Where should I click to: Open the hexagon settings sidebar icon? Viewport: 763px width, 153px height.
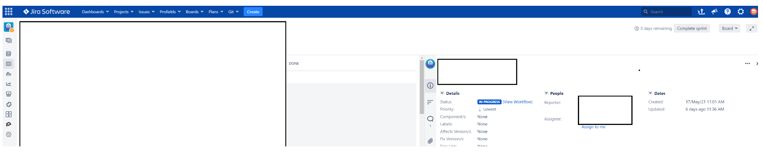(x=9, y=134)
